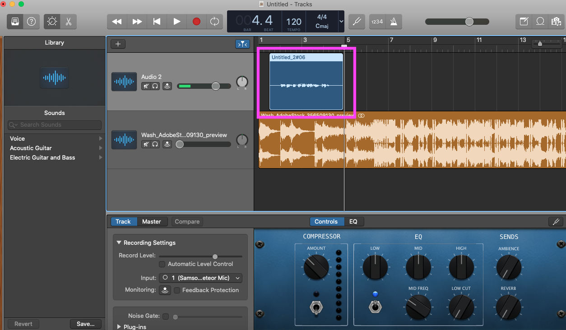This screenshot has height=330, width=566.
Task: Mute the Audio 2 track
Action: pos(146,86)
